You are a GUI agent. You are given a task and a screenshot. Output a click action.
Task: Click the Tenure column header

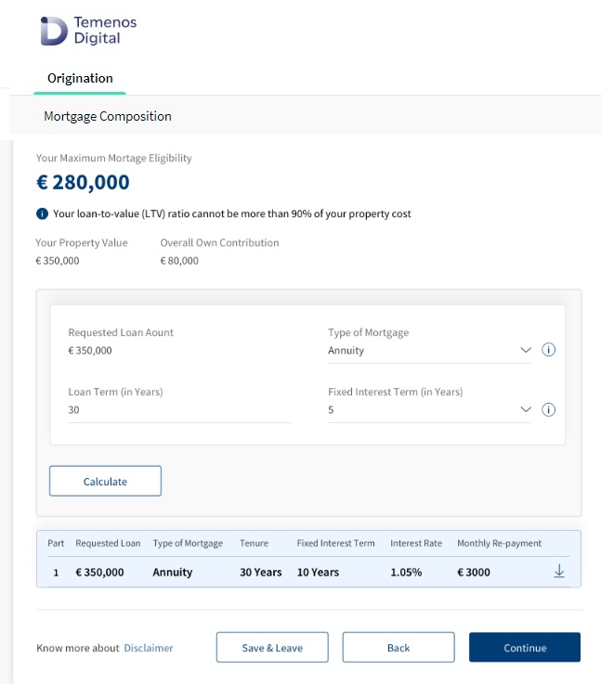[254, 543]
